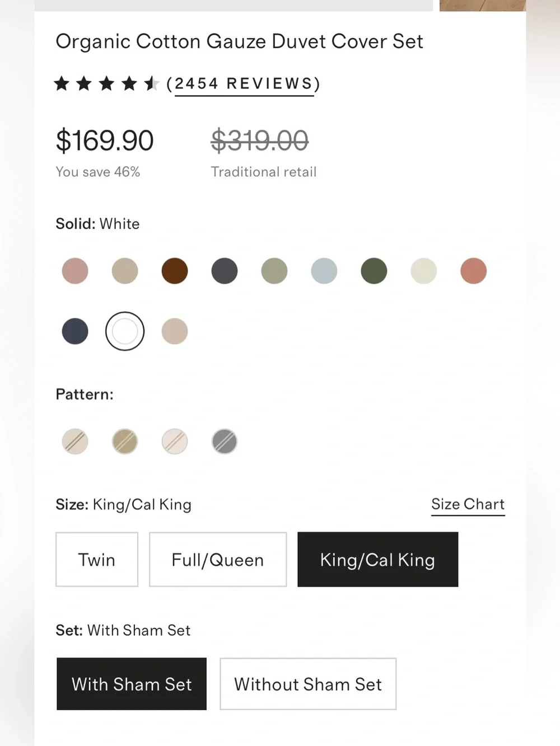Image resolution: width=560 pixels, height=746 pixels.
Task: Select the sage green solid swatch
Action: (x=274, y=271)
